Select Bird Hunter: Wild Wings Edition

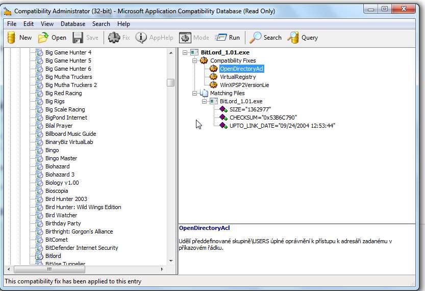83,207
